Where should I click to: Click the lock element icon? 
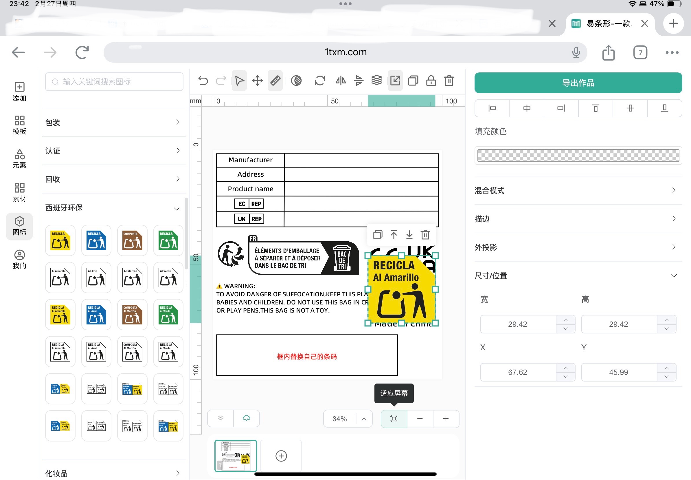pos(431,81)
